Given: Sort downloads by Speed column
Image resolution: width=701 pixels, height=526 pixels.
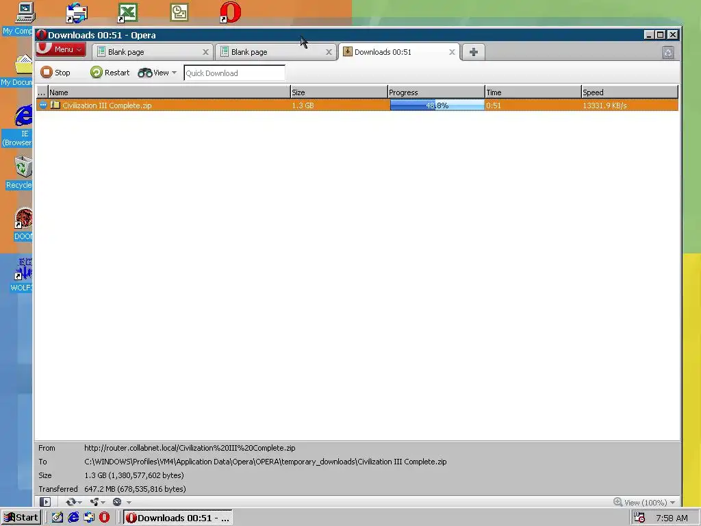Looking at the screenshot, I should (630, 92).
